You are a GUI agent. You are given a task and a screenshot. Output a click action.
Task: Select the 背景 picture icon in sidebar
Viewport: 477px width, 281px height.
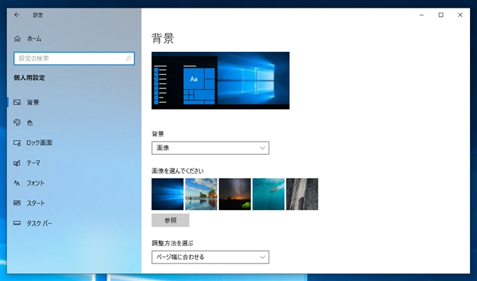click(x=17, y=102)
